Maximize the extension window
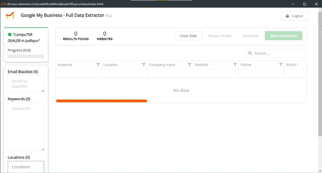The image size is (322, 173). [x=305, y=4]
